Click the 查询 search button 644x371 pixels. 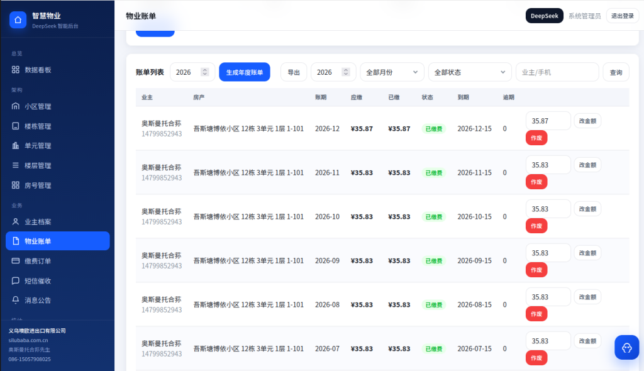[x=616, y=72]
